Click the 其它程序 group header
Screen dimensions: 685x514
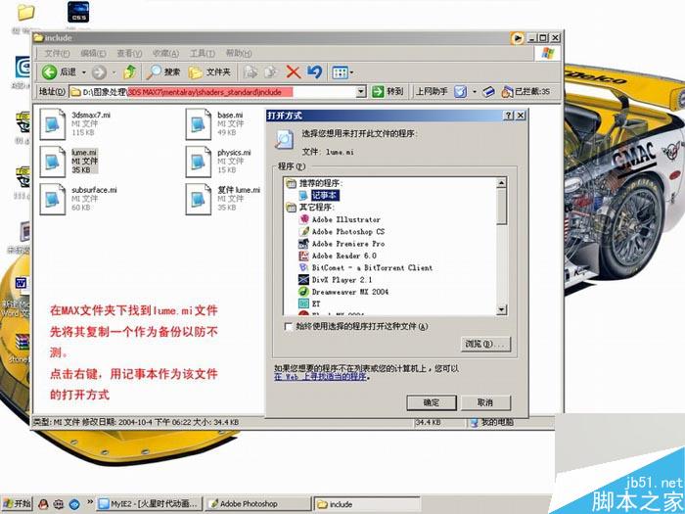pos(316,208)
